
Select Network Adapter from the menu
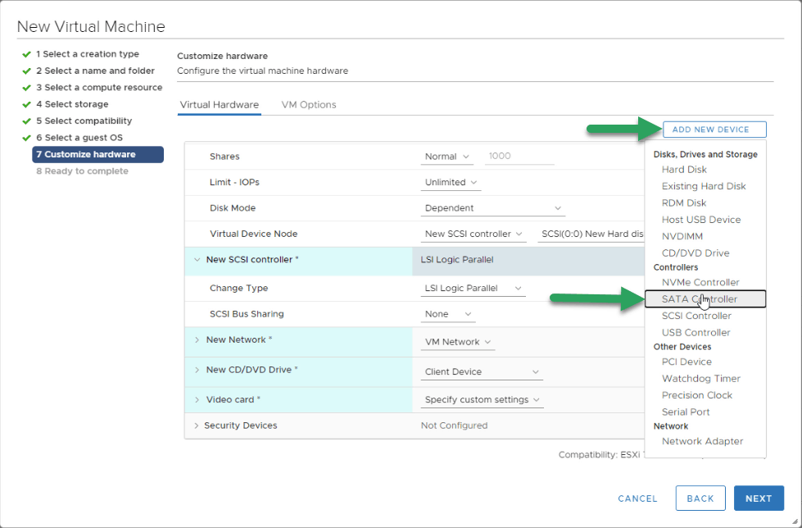point(702,441)
